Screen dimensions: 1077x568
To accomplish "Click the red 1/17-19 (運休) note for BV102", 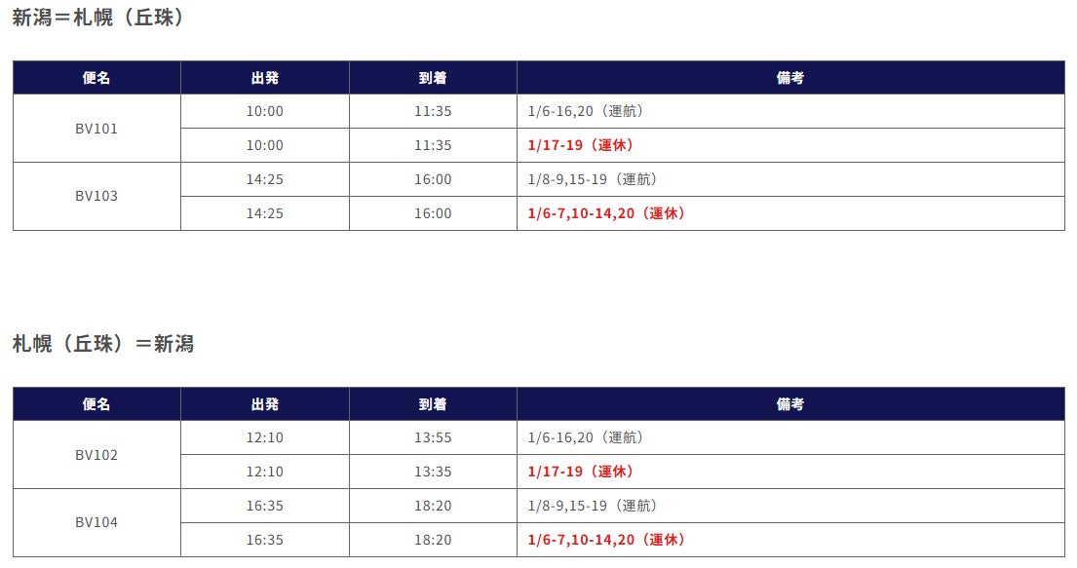I will pos(580,472).
